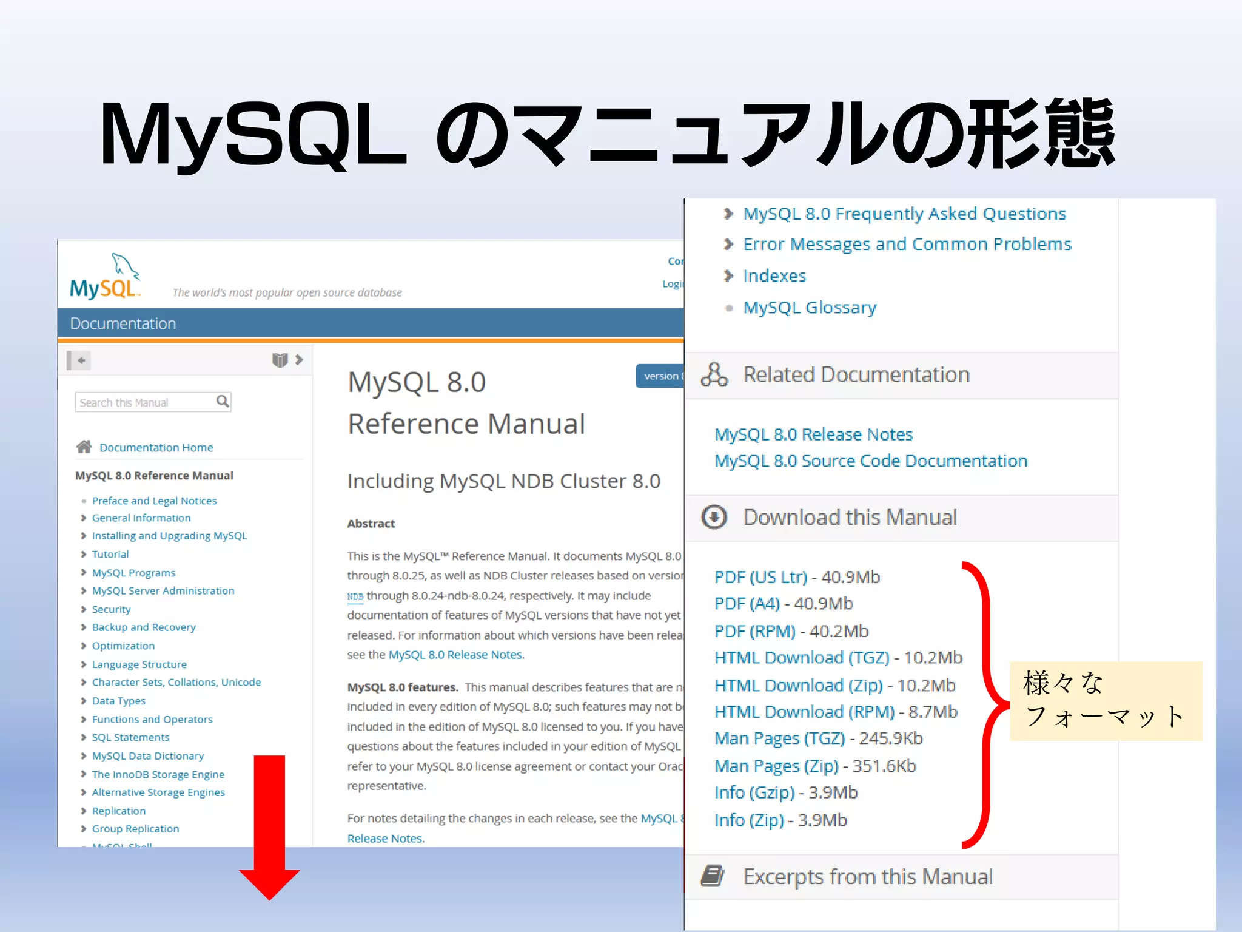Open the Group Replication section
Image resolution: width=1242 pixels, height=932 pixels.
tap(135, 829)
